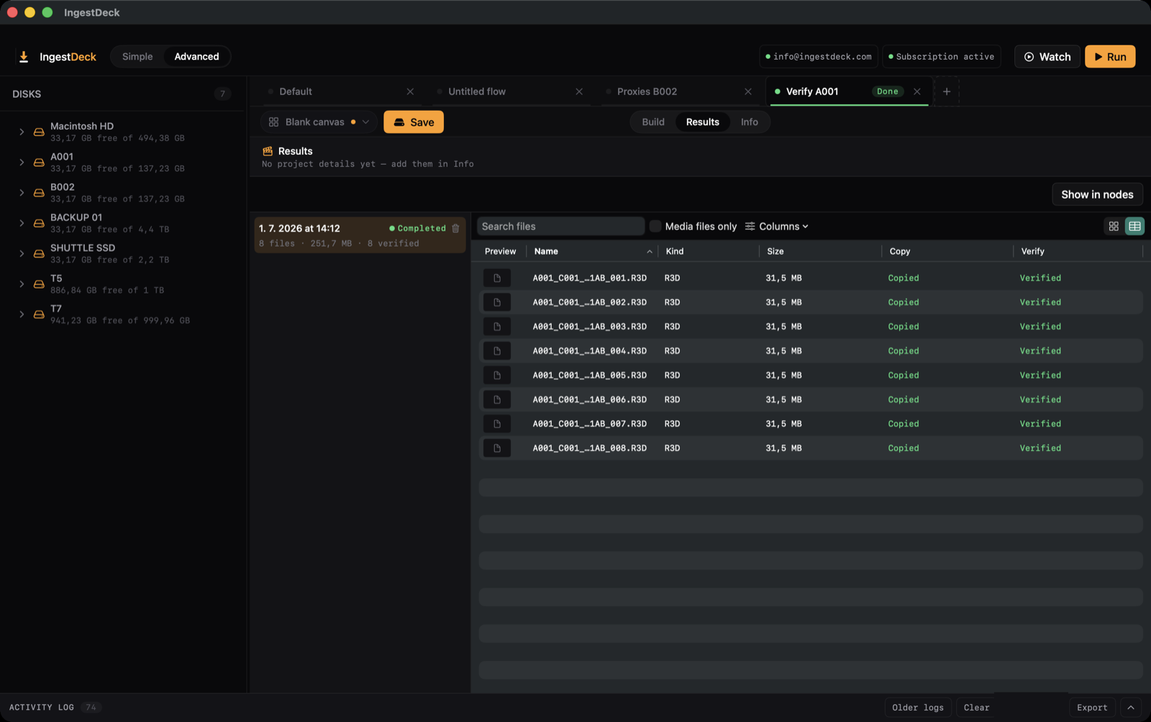Click Show in nodes button

(1097, 195)
